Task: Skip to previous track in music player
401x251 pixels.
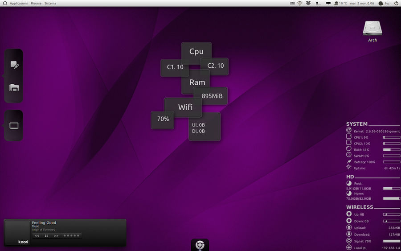Action: click(37, 236)
